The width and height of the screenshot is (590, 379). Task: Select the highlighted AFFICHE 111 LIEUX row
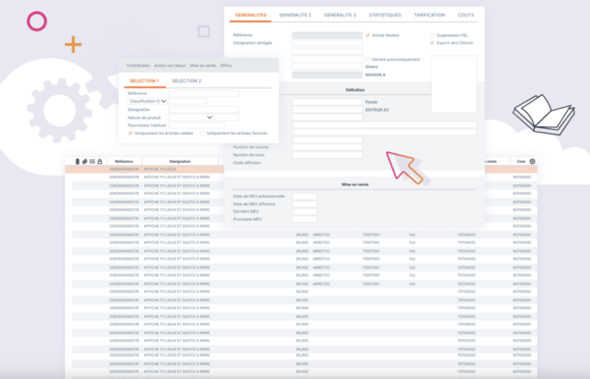[x=183, y=169]
